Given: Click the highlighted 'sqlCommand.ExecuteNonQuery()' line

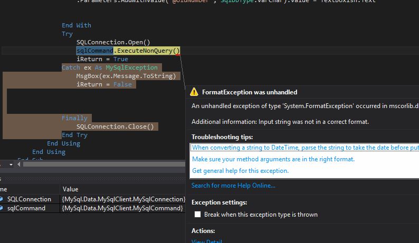Looking at the screenshot, I should click(x=128, y=51).
